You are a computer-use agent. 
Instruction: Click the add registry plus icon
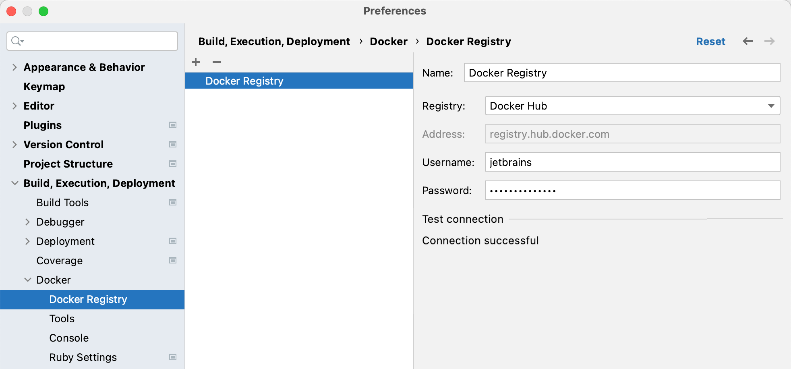(196, 62)
